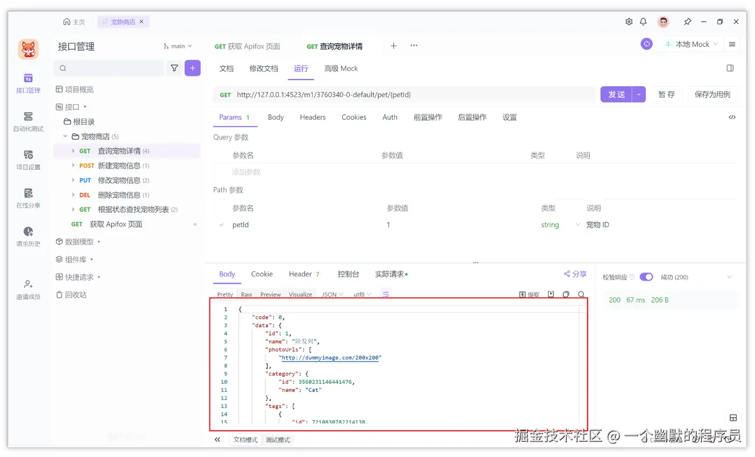Viewport: 755px width, 457px height.
Task: Click the 分享 share link
Action: pos(575,274)
